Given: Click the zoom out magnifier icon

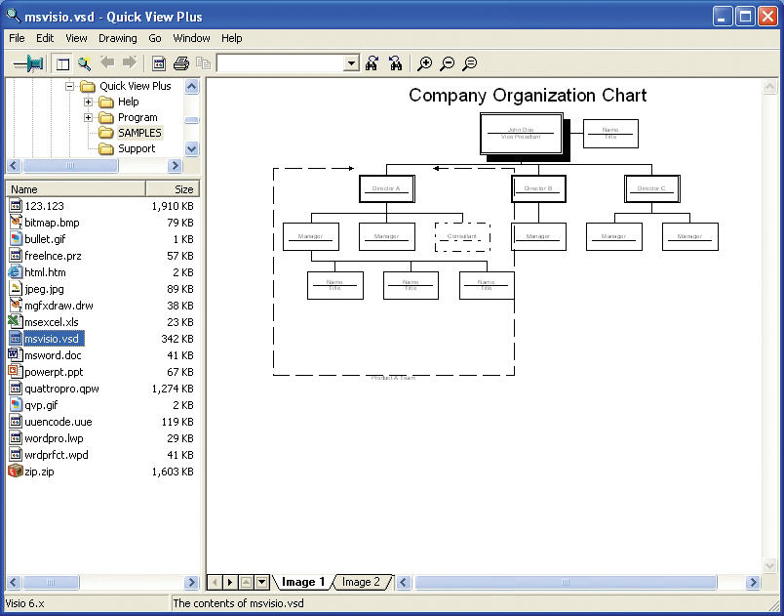Looking at the screenshot, I should 447,63.
